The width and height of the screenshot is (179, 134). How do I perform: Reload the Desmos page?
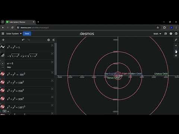(12, 28)
